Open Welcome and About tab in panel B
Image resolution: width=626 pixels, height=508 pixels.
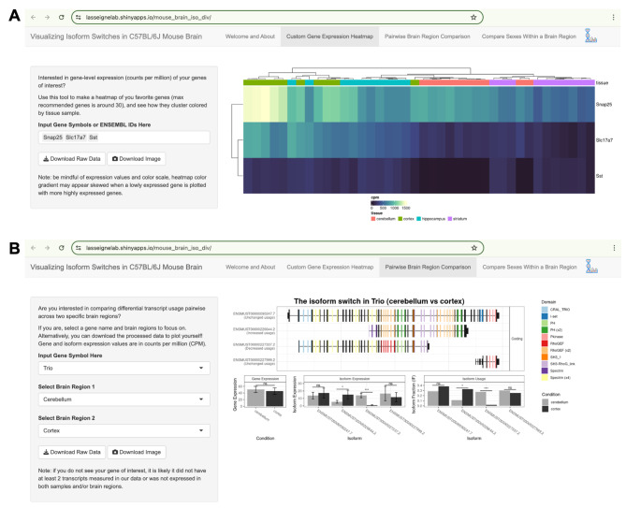click(x=251, y=267)
